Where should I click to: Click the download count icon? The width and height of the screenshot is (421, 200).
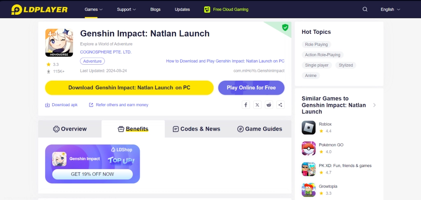click(x=49, y=72)
